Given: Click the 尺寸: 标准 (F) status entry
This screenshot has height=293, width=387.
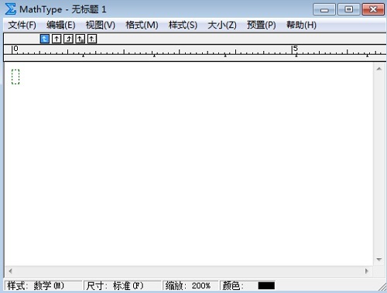Looking at the screenshot, I should (122, 286).
